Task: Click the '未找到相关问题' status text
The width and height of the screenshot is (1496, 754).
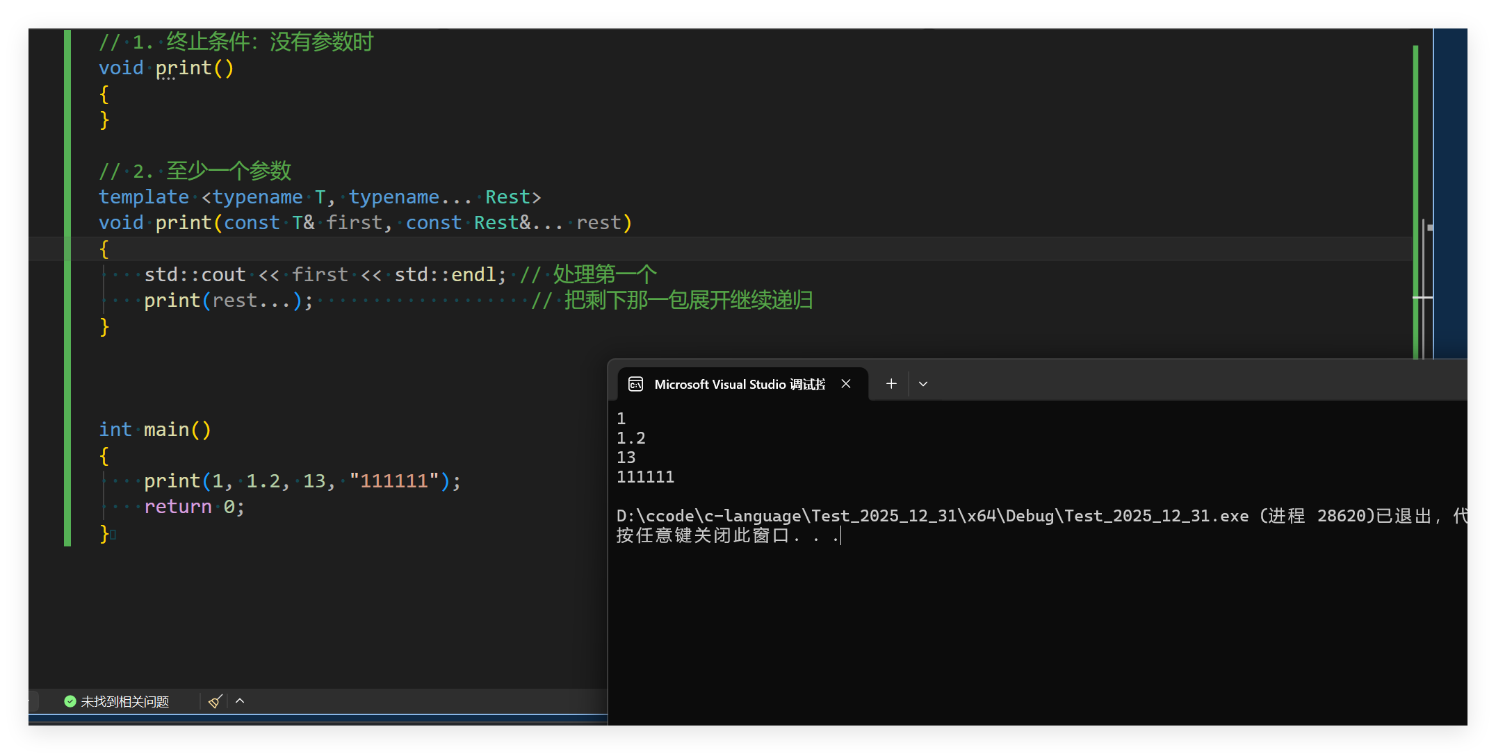Action: coord(125,701)
